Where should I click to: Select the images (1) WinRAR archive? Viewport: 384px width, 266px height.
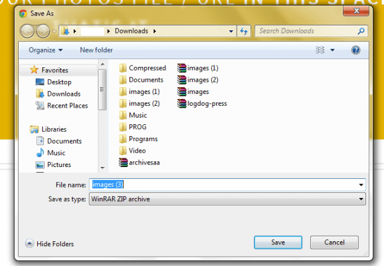point(198,68)
